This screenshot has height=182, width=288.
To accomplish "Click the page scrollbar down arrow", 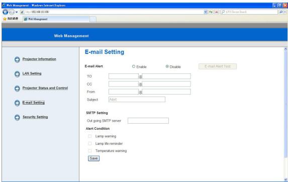I will click(285, 179).
